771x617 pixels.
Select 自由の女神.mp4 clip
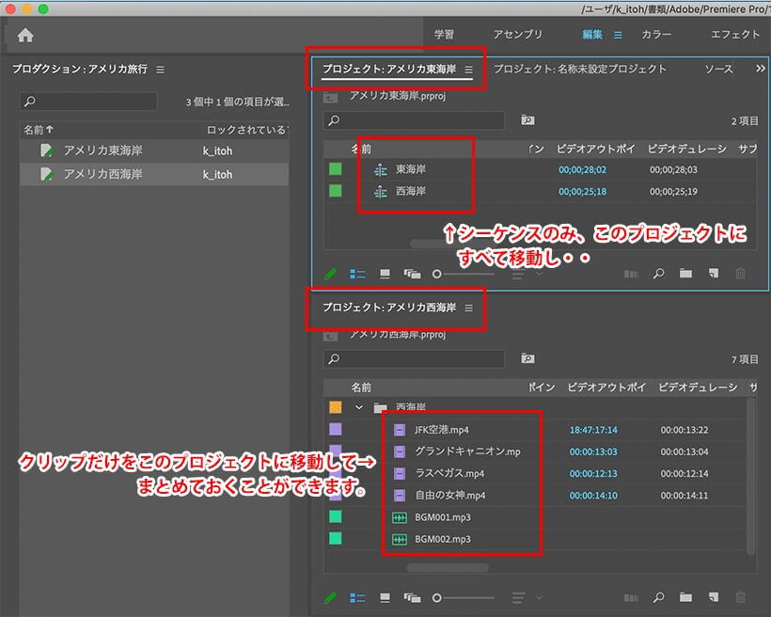449,496
